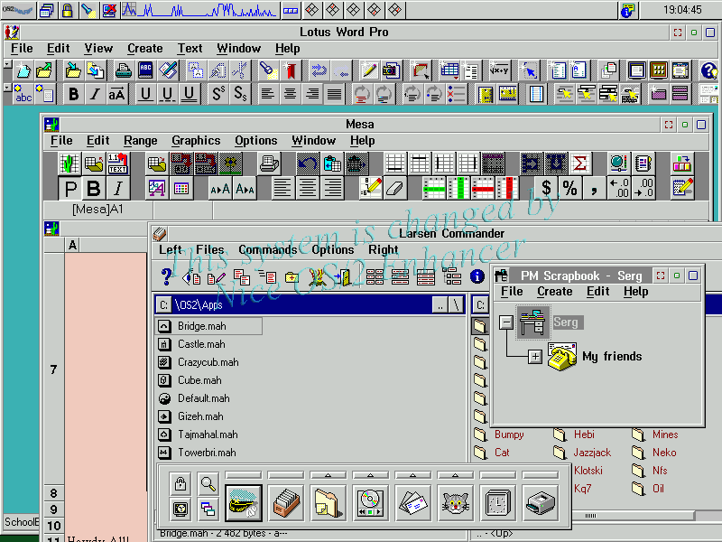Click Launchpad shutdown button
Screen dimensions: 722x542
180,509
